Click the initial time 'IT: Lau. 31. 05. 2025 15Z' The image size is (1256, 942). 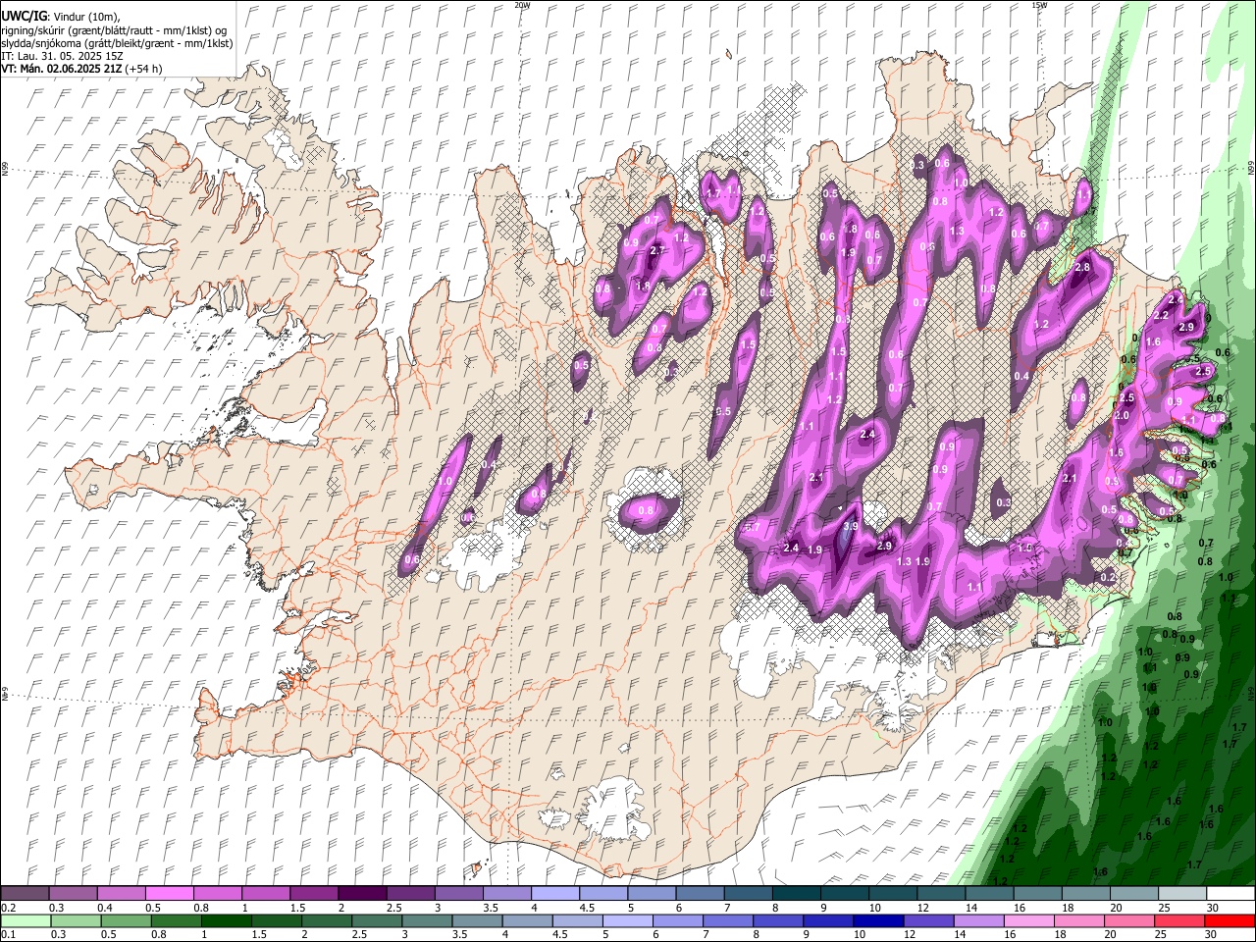[62, 56]
